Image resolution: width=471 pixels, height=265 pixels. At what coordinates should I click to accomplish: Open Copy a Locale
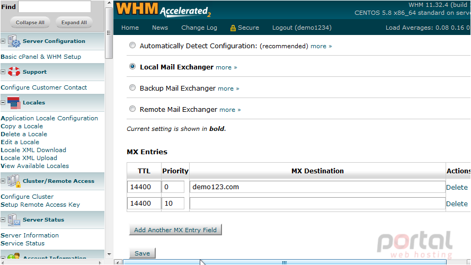coord(22,126)
